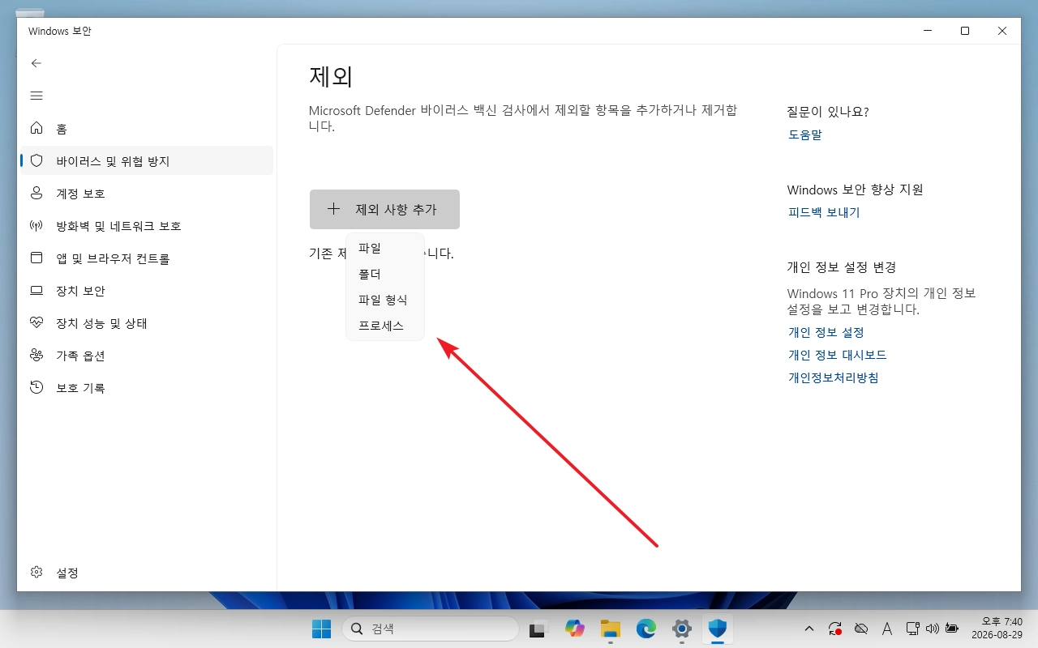Screen dimensions: 1038x648
Task: Click the family icon beside 가족 옵션
Action: pos(36,355)
